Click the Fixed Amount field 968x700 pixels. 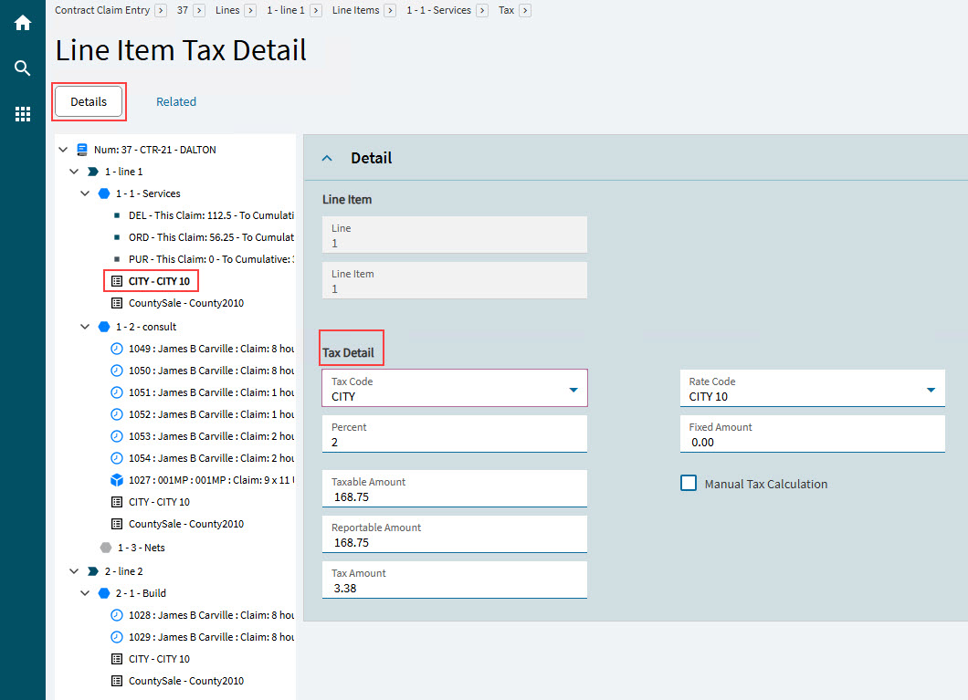(813, 434)
